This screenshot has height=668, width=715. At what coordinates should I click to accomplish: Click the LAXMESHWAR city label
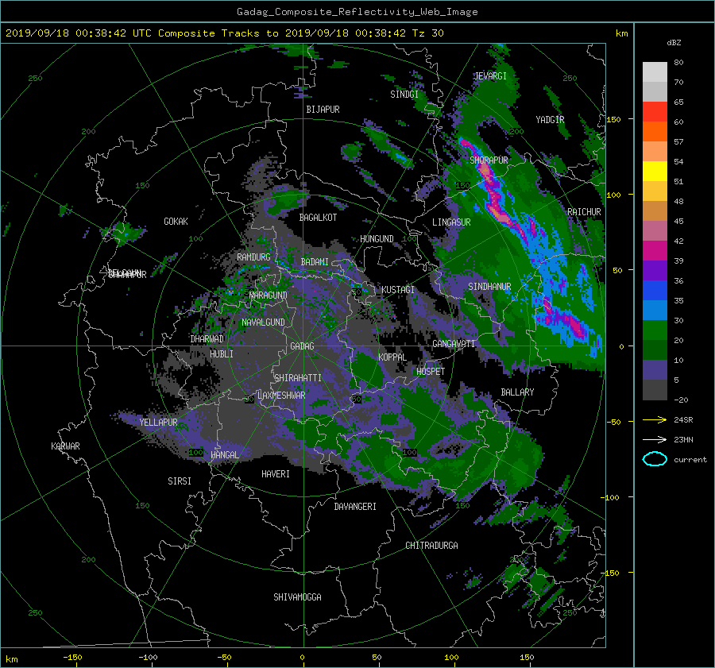281,396
